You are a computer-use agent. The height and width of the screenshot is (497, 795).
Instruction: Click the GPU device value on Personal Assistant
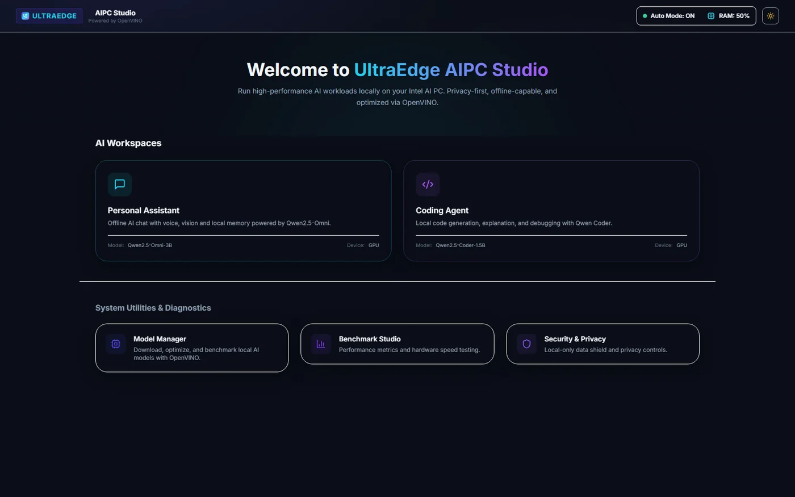click(x=374, y=245)
